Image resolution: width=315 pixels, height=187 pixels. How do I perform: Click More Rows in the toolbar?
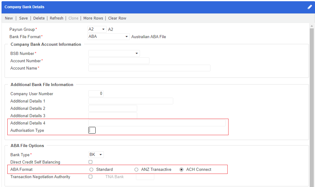[93, 18]
